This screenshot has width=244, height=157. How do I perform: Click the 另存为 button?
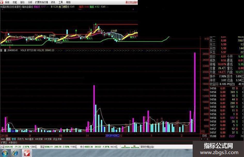[20, 139]
